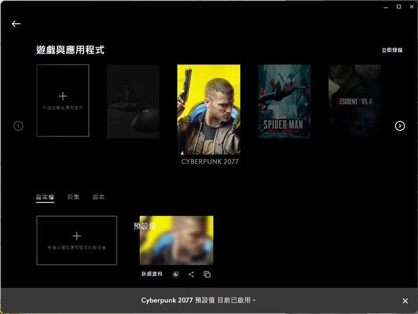The width and height of the screenshot is (418, 314).
Task: Switch to the 設定檔 tab
Action: (45, 197)
